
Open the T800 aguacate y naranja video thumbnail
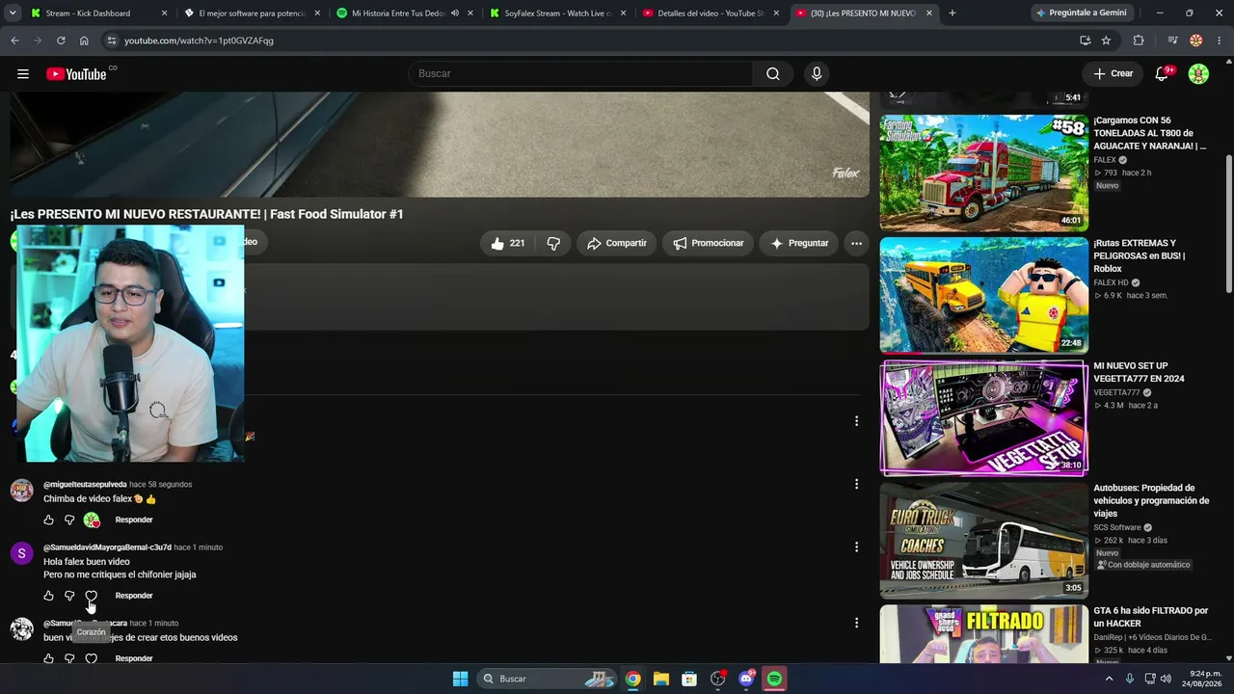pos(983,173)
